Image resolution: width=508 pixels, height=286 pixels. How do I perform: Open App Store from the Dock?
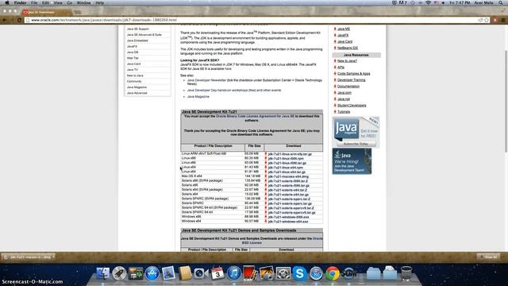[x=152, y=273]
